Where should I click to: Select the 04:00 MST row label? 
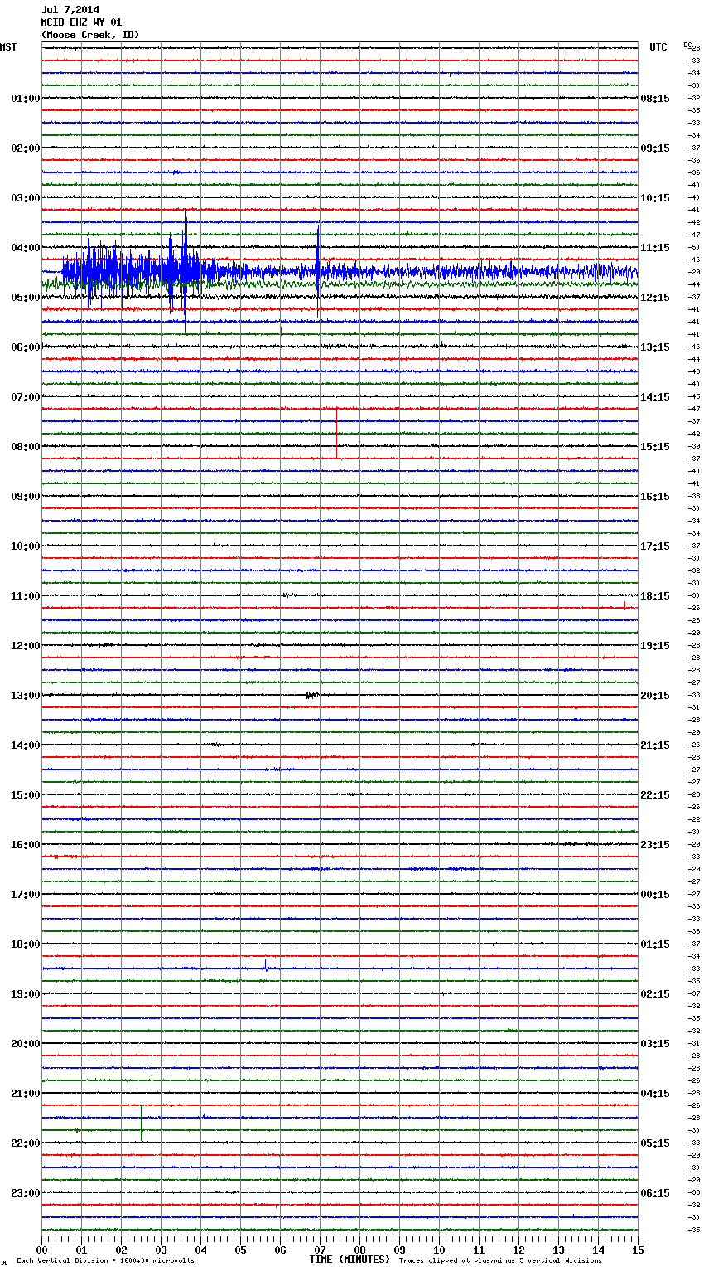[x=26, y=248]
